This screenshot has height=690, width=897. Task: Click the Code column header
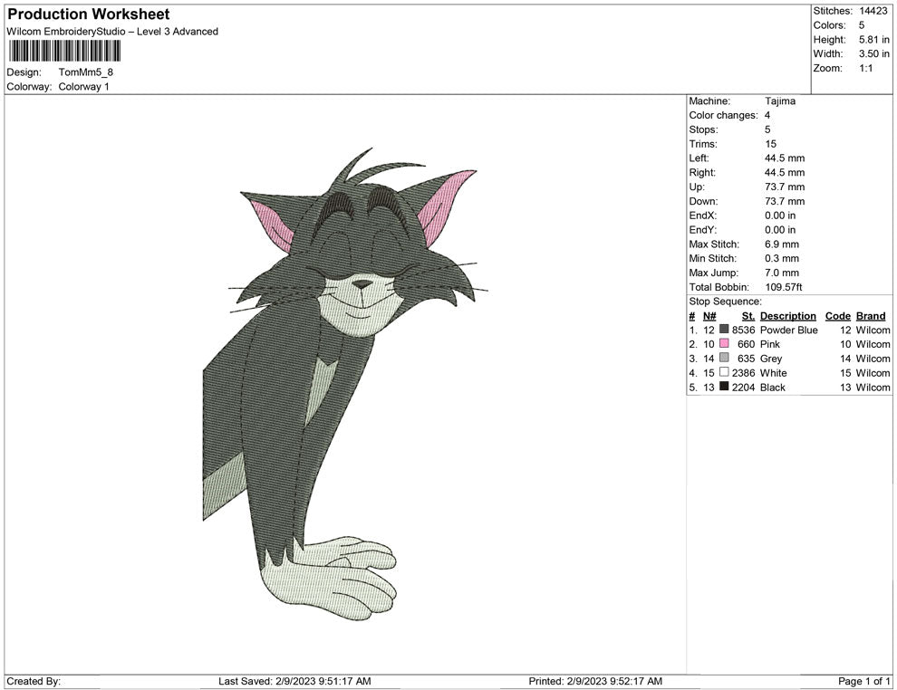coord(838,316)
